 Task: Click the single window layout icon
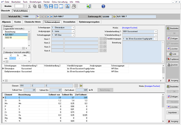(x=61, y=6)
